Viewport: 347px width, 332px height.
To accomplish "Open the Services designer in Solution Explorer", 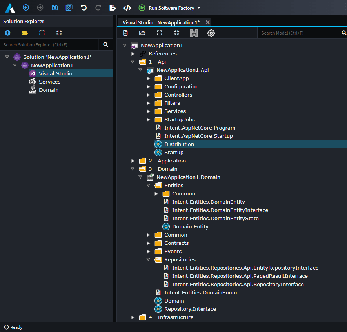I will 49,82.
